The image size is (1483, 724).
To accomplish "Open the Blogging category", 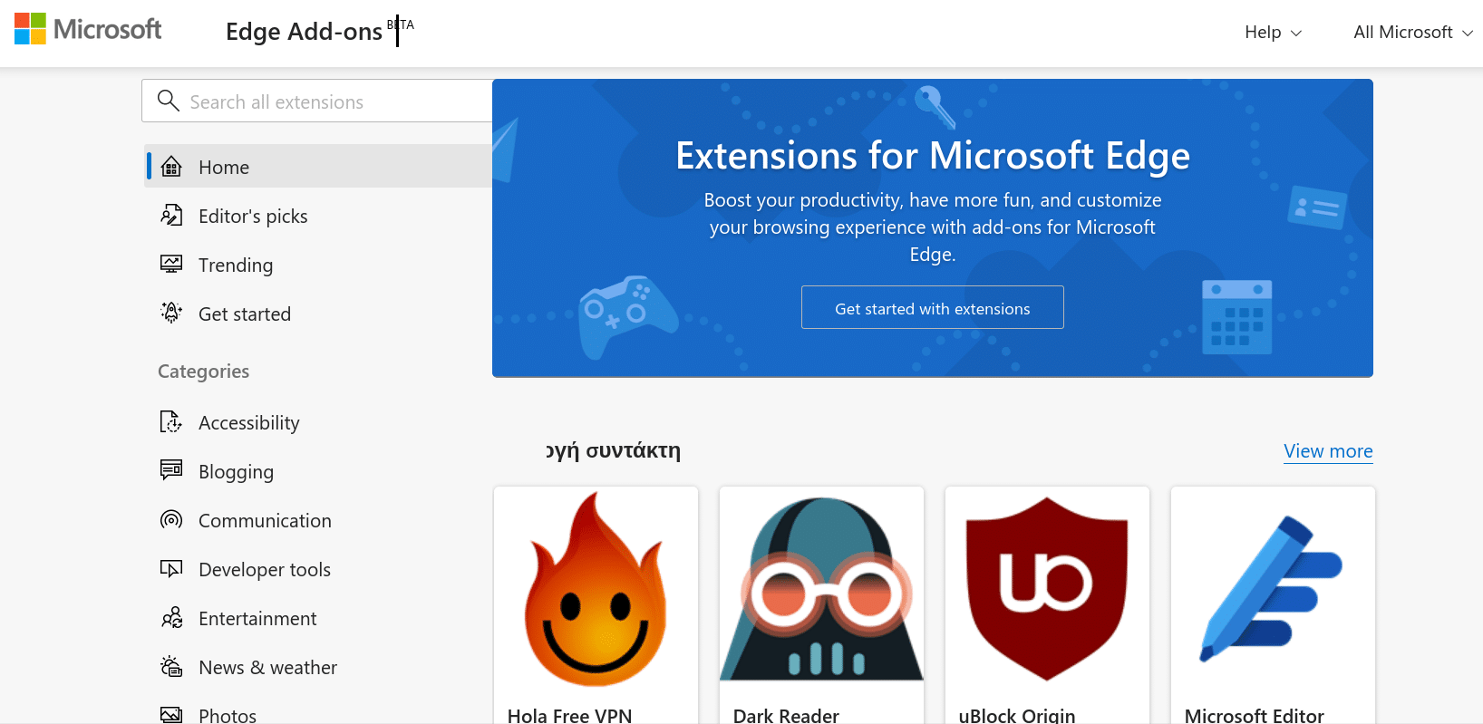I will 318,471.
